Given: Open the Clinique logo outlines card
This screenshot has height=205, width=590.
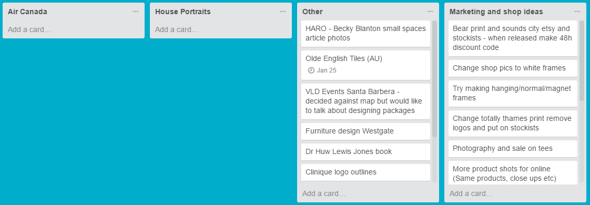Looking at the screenshot, I should [365, 172].
